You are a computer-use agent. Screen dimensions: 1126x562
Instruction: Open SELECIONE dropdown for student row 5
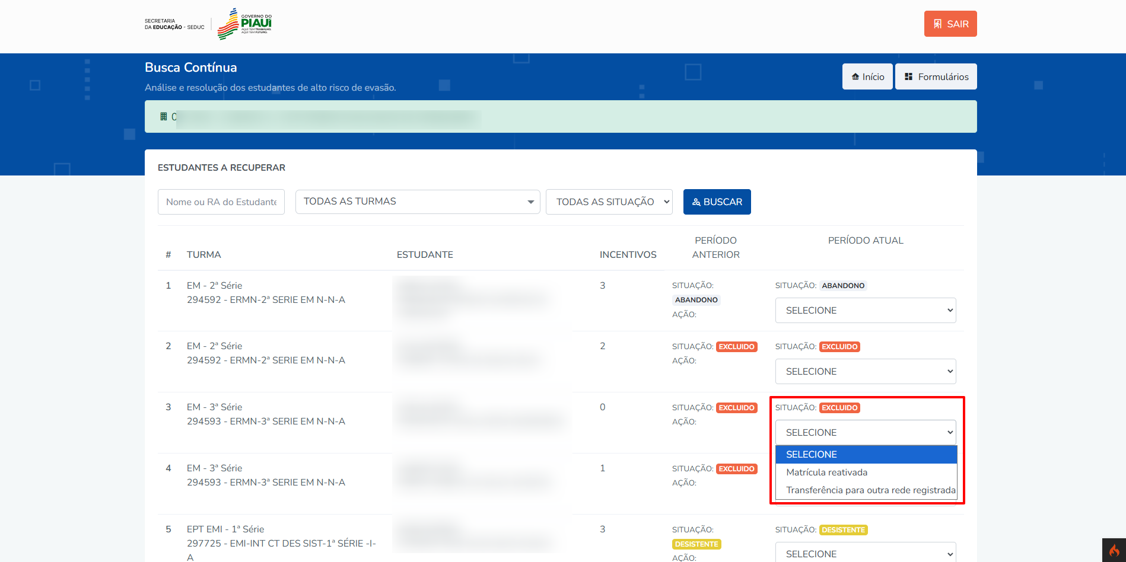click(x=865, y=553)
